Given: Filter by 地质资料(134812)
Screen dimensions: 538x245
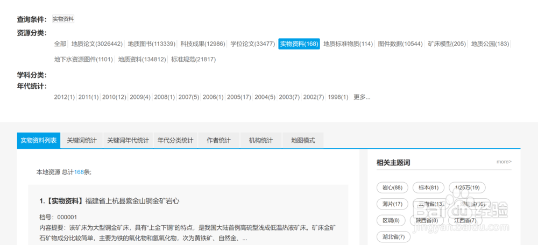Looking at the screenshot, I should [x=142, y=59].
